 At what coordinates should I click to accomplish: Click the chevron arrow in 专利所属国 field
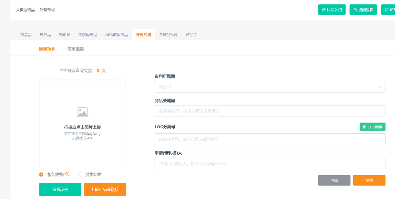[x=380, y=87]
